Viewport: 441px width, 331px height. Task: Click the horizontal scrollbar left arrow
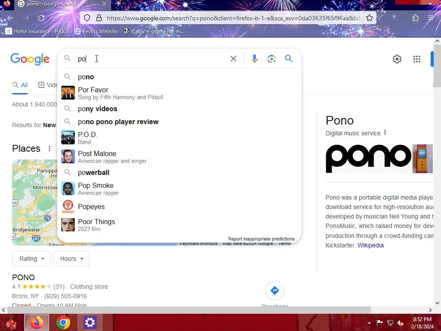click(3, 310)
